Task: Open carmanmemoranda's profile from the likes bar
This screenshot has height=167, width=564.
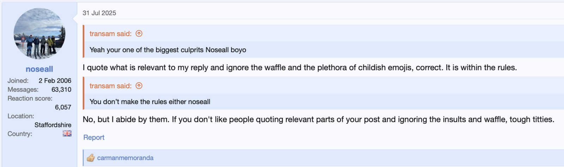Action: tap(125, 158)
